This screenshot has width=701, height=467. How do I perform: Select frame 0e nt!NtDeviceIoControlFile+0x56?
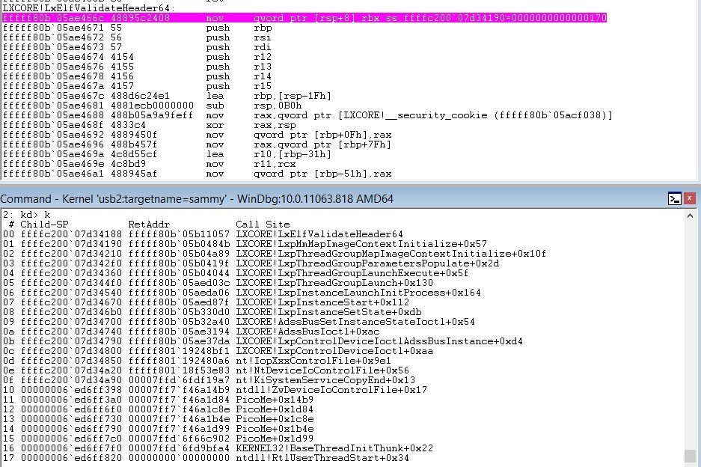[x=206, y=370]
